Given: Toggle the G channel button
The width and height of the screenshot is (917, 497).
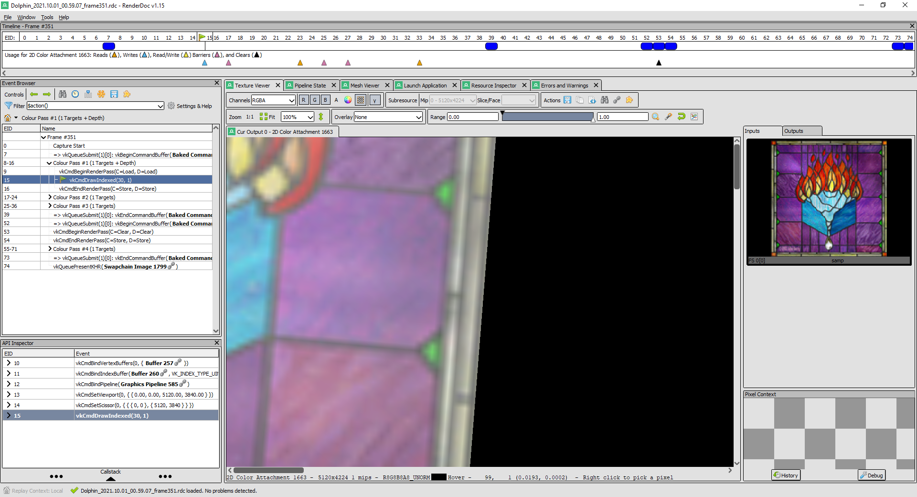Looking at the screenshot, I should coord(315,100).
